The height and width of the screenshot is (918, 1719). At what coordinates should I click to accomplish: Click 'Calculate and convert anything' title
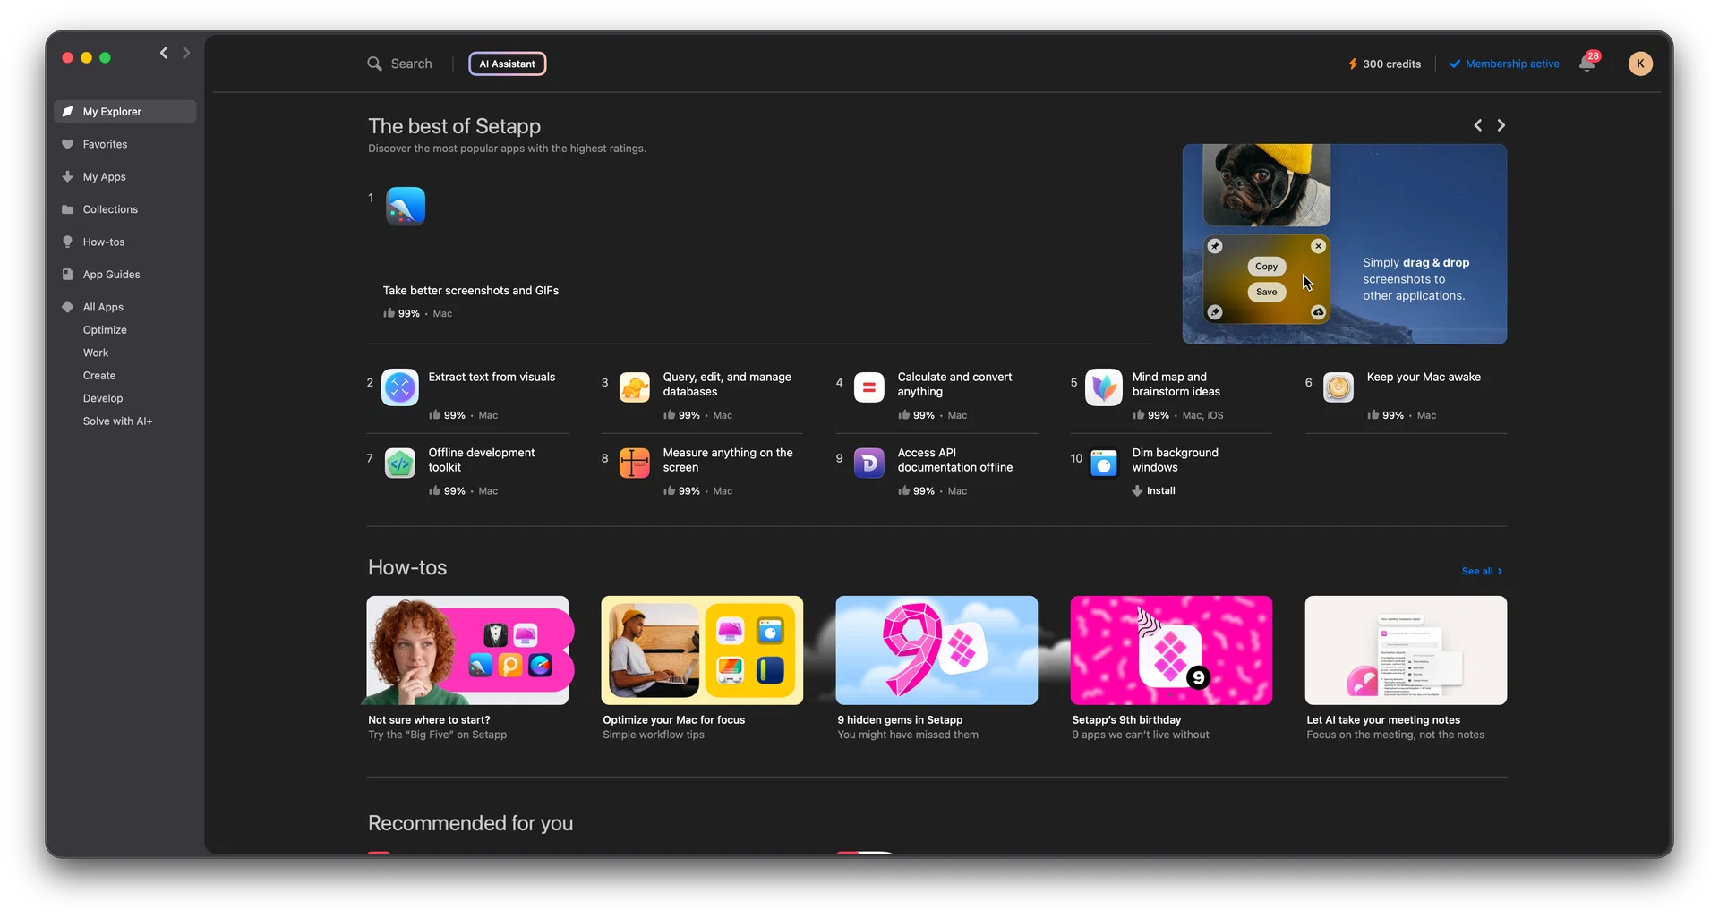click(954, 385)
